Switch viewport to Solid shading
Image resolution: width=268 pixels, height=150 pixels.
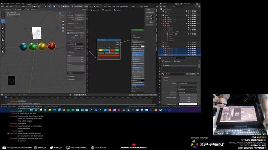pyautogui.click(x=64, y=7)
